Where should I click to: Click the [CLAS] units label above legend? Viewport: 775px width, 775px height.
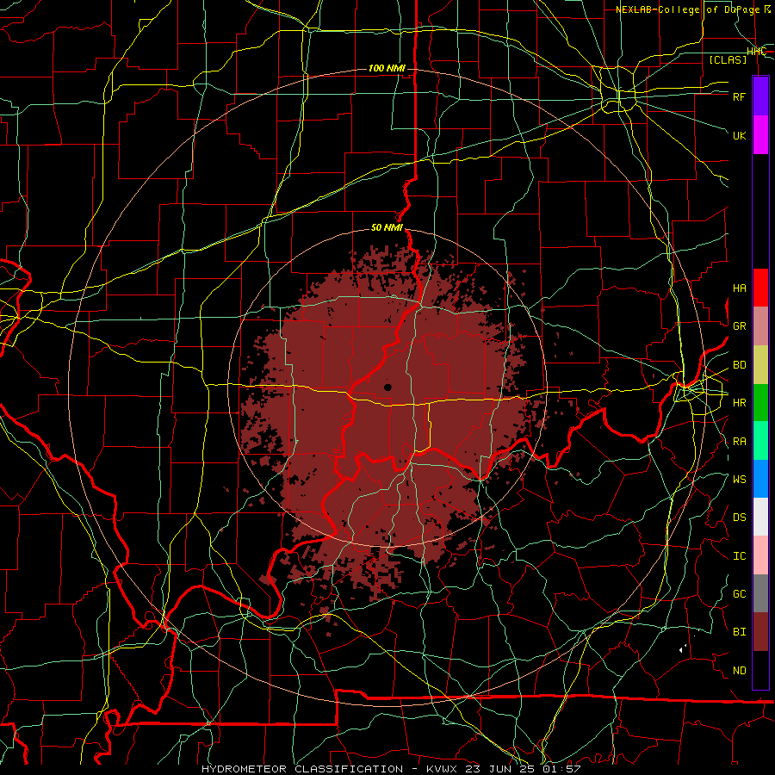click(x=728, y=59)
